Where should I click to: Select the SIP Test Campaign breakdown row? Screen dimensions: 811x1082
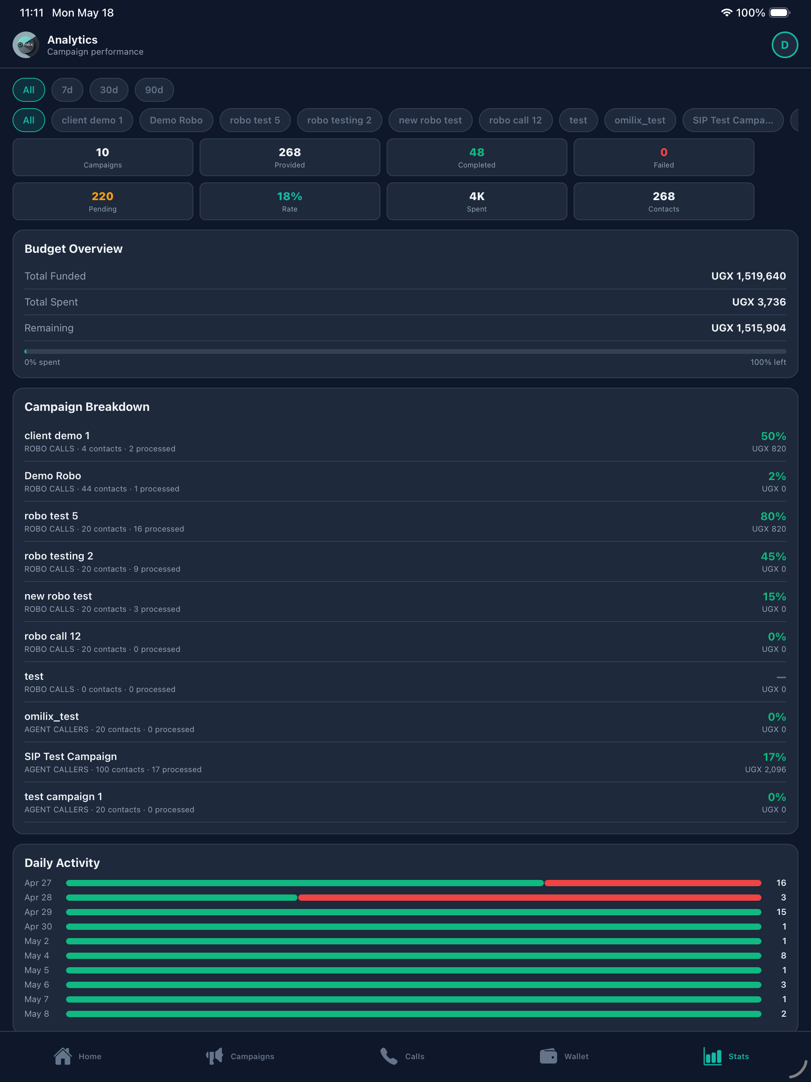[x=405, y=763]
